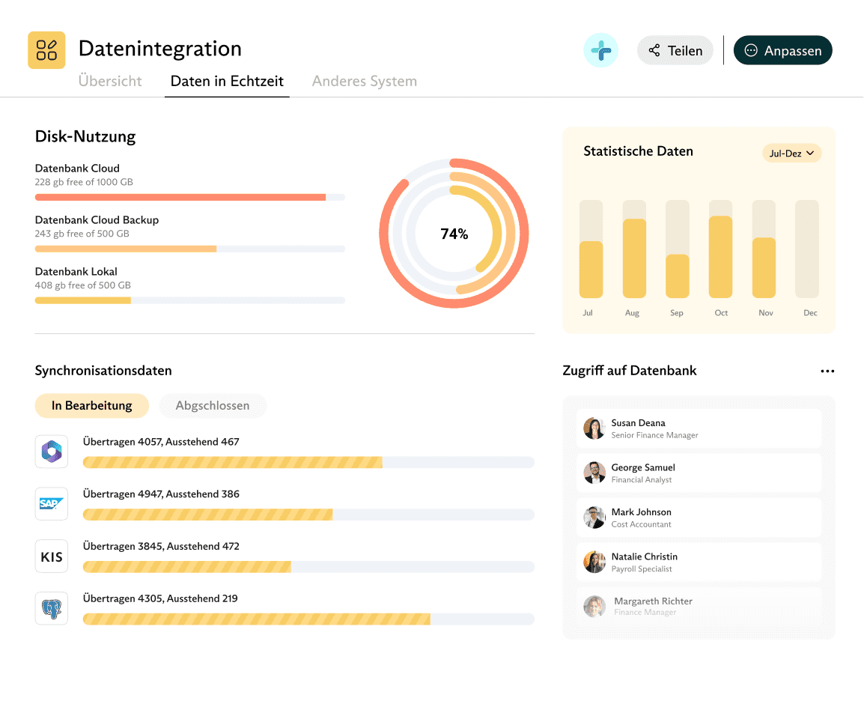Click the Oct bar in the statistics chart
The height and width of the screenshot is (707, 864).
[720, 257]
